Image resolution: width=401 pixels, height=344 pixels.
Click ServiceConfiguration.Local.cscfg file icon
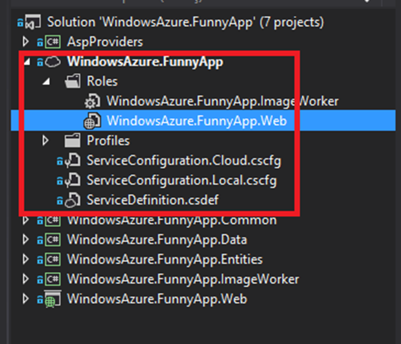coord(73,180)
